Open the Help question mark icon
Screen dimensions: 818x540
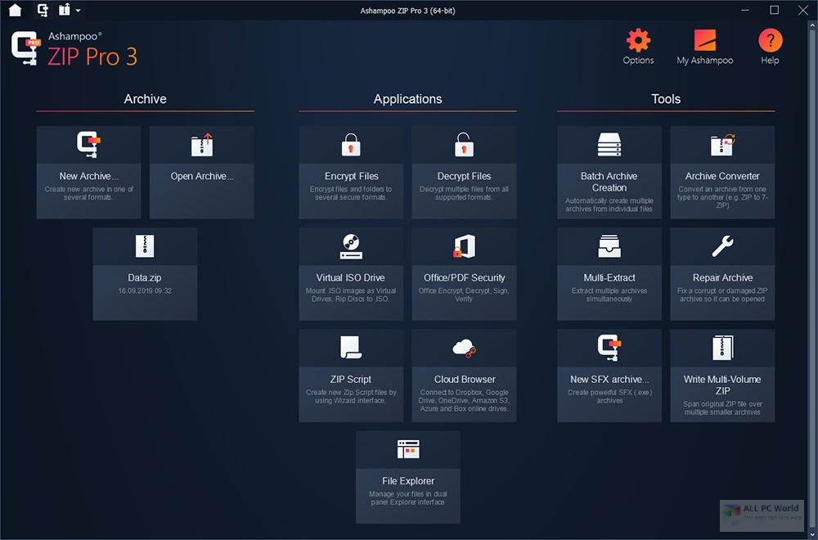click(770, 40)
